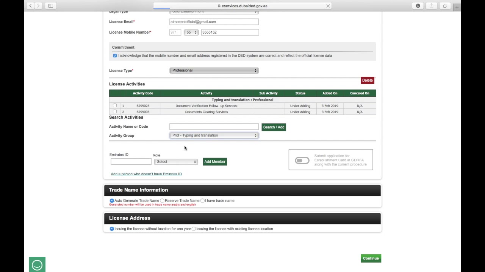
Task: Click the Safari share icon
Action: tap(432, 6)
